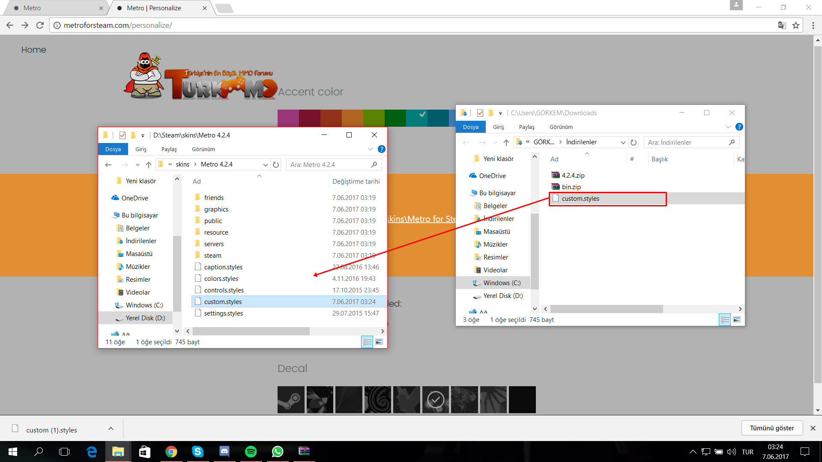Close the Chrome downloads bar
822x462 pixels.
pos(813,428)
